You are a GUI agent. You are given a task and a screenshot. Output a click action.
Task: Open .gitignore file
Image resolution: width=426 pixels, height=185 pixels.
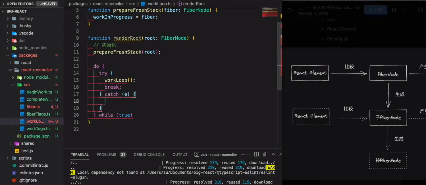coord(28,180)
